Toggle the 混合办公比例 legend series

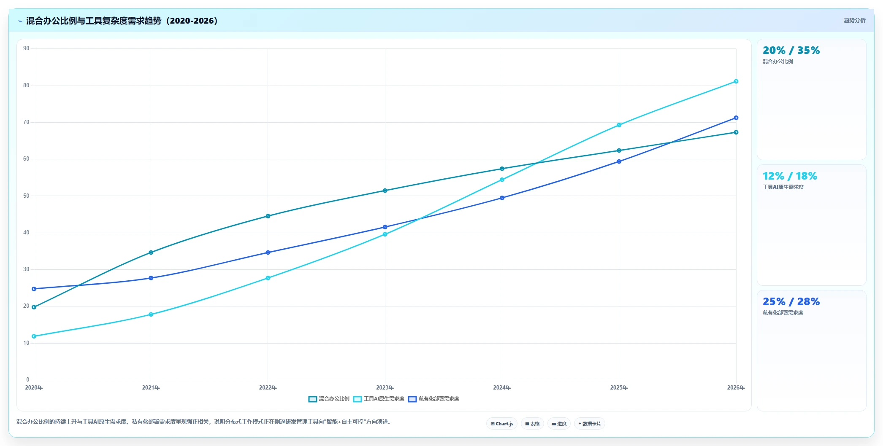329,399
